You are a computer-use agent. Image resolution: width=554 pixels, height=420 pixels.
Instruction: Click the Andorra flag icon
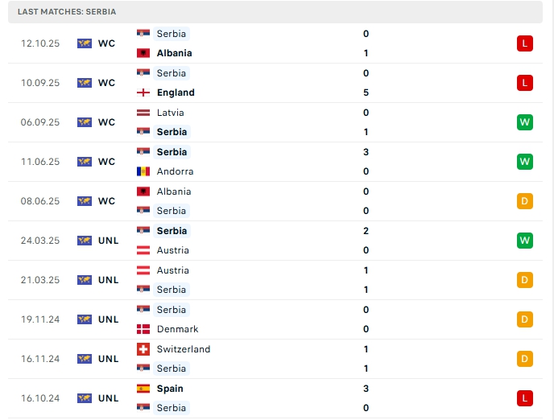pos(143,171)
